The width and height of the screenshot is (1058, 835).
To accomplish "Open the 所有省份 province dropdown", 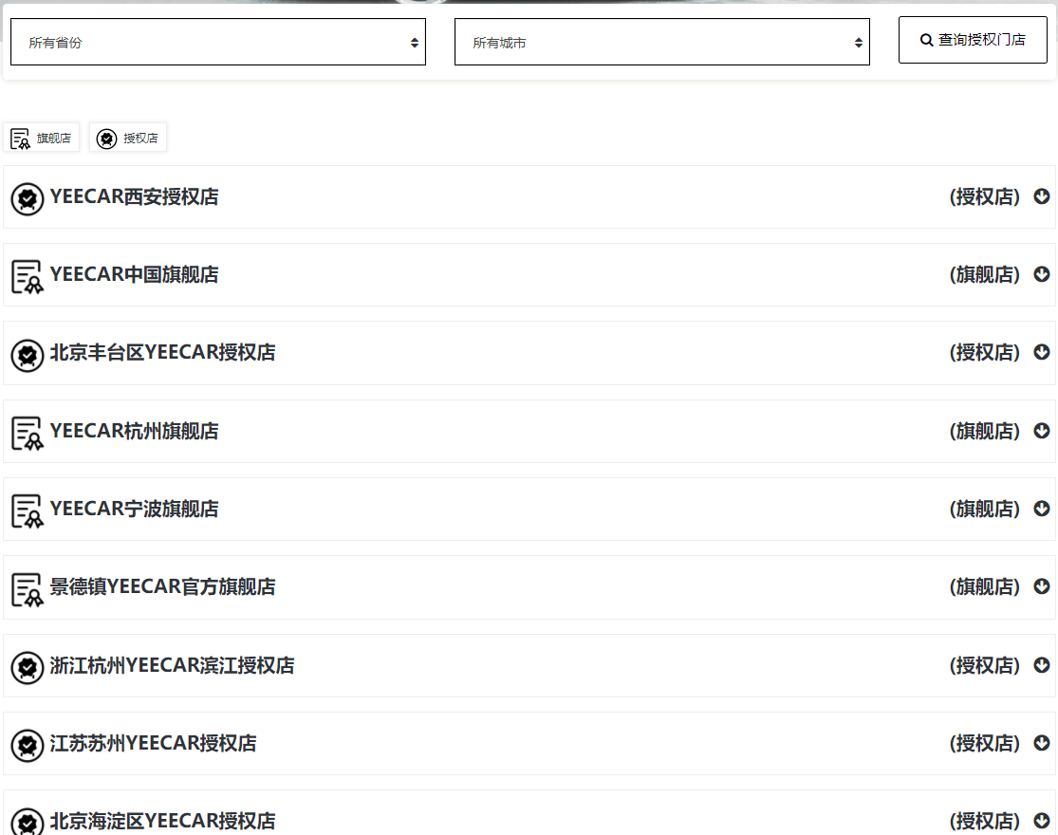I will click(x=218, y=42).
